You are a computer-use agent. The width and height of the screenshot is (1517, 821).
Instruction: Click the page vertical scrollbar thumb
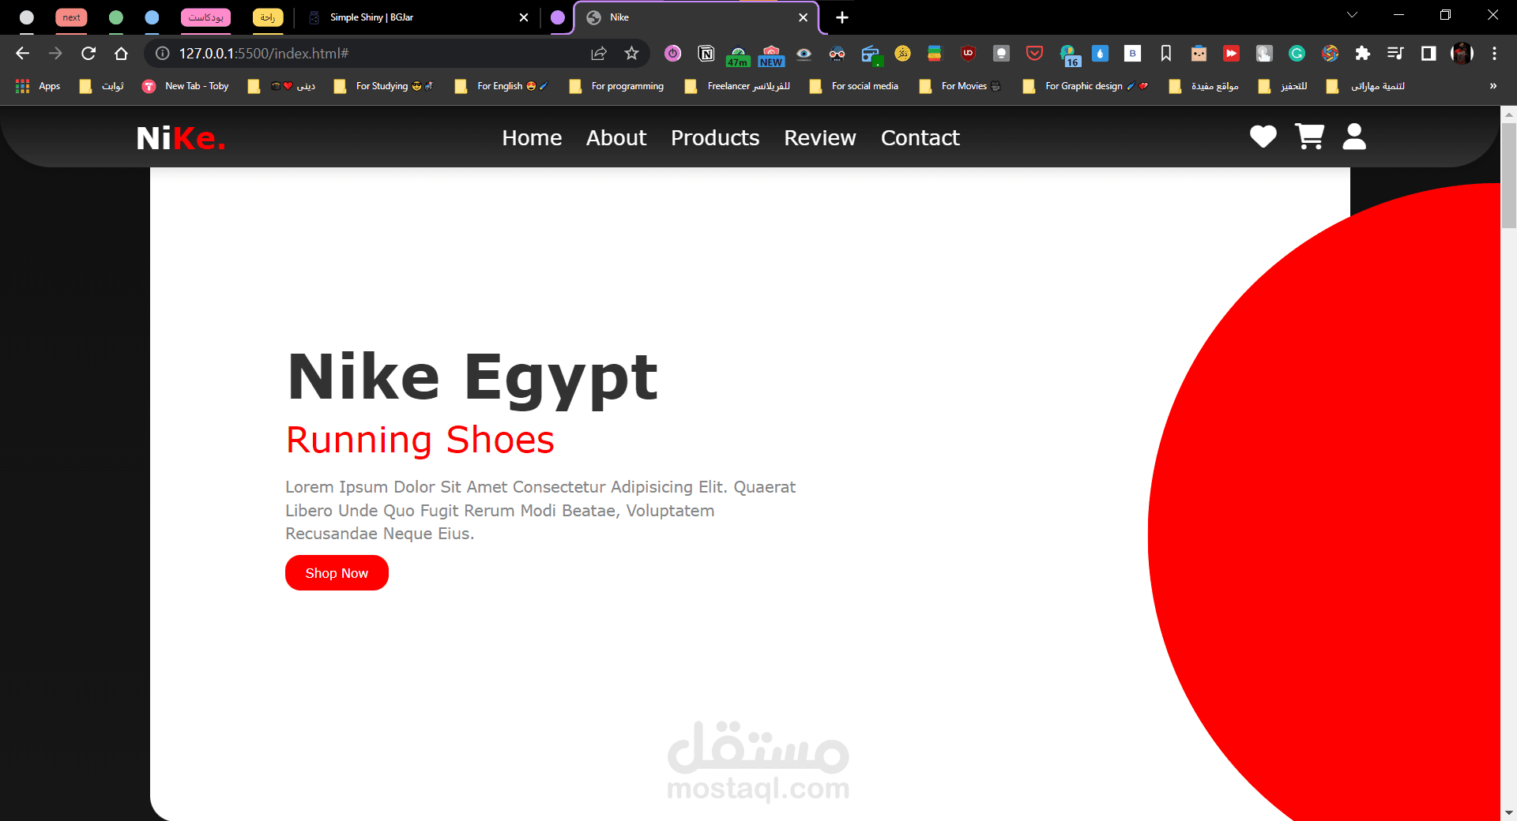[x=1508, y=175]
